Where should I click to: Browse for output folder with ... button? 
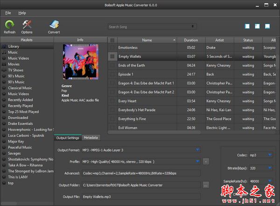(206, 185)
